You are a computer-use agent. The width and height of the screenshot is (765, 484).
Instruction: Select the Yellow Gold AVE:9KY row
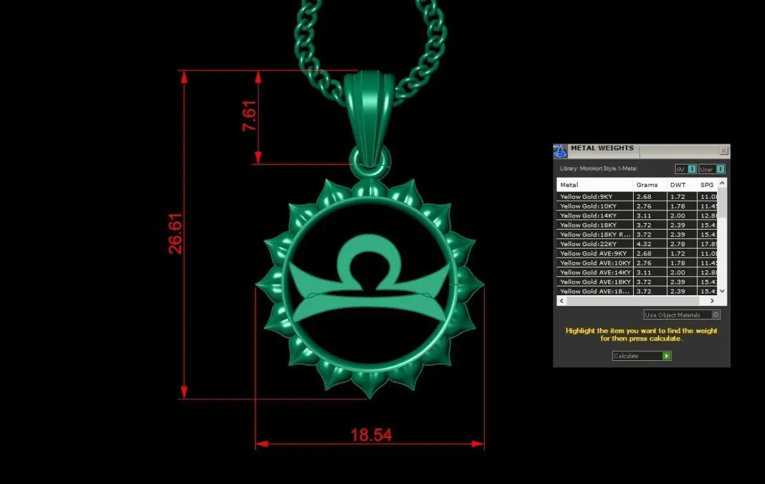(x=637, y=253)
